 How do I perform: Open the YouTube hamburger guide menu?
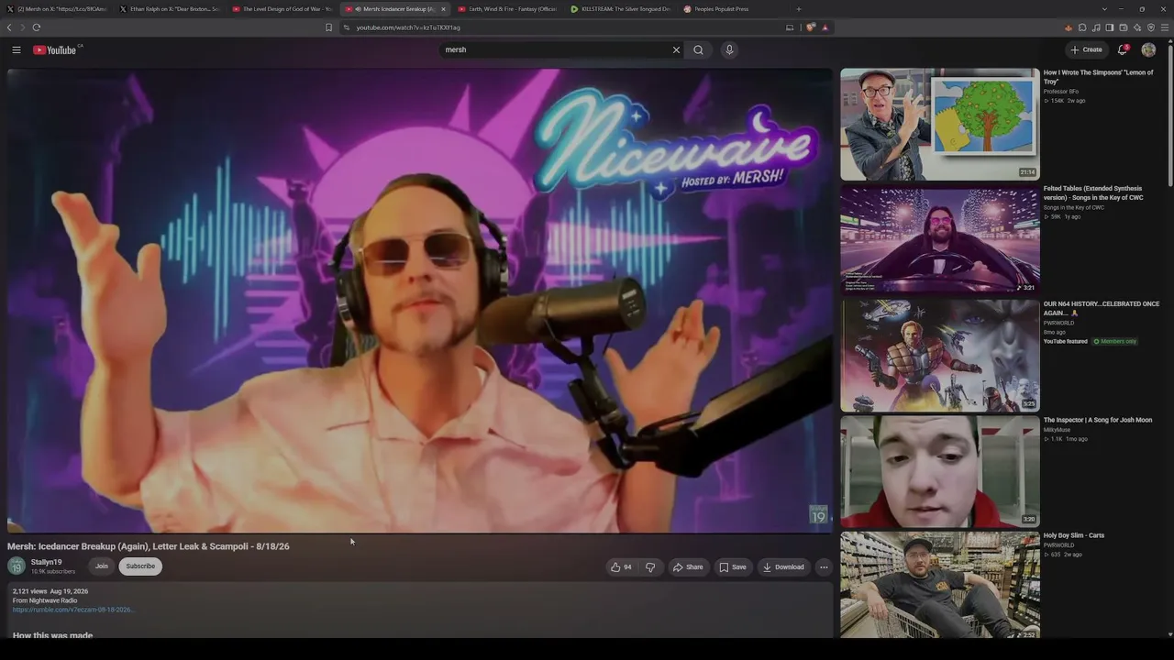[17, 49]
